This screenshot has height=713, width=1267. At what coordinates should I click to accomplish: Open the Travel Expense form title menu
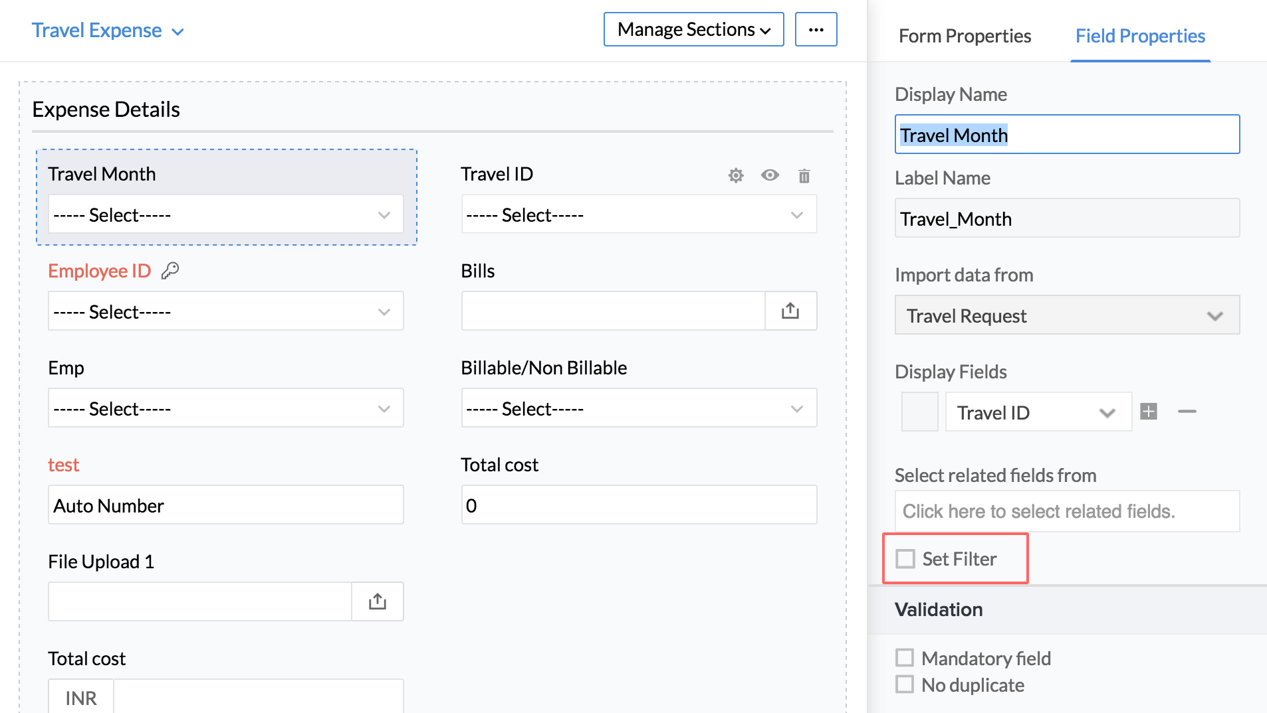(x=108, y=31)
